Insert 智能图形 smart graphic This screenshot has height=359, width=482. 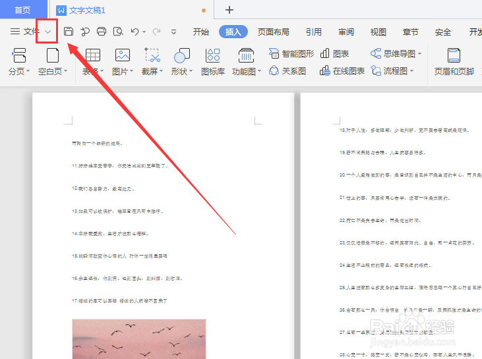(x=291, y=54)
